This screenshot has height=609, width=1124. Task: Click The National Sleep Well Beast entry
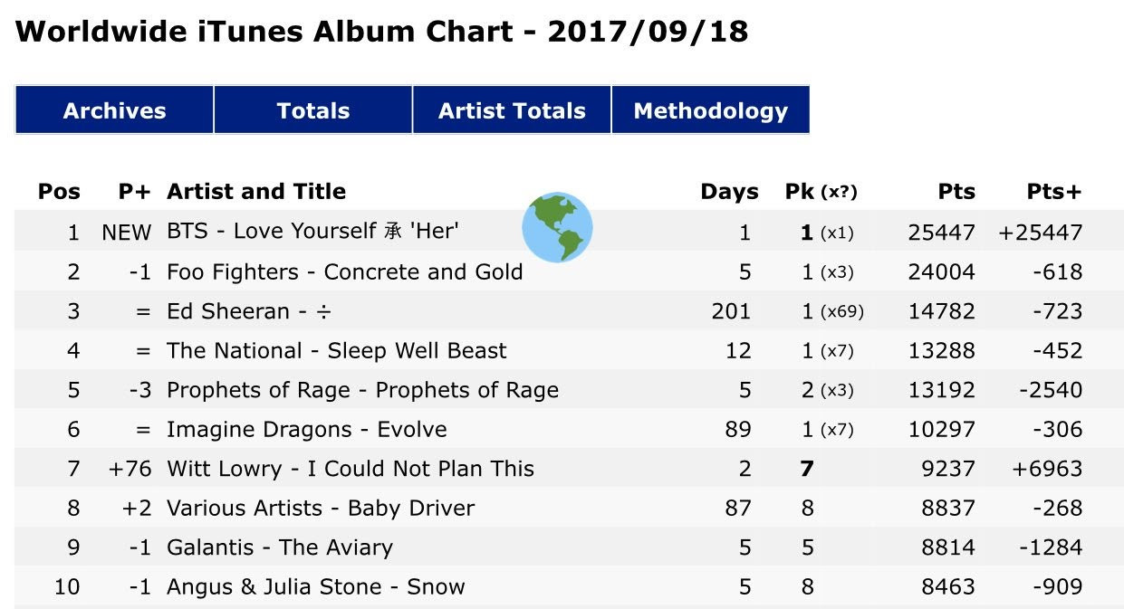click(x=336, y=351)
